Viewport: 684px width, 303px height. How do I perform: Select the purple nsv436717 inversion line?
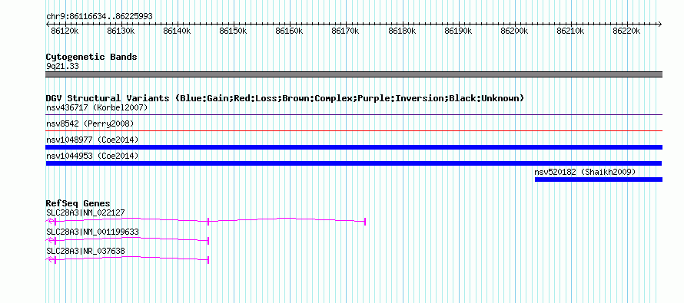(x=354, y=115)
